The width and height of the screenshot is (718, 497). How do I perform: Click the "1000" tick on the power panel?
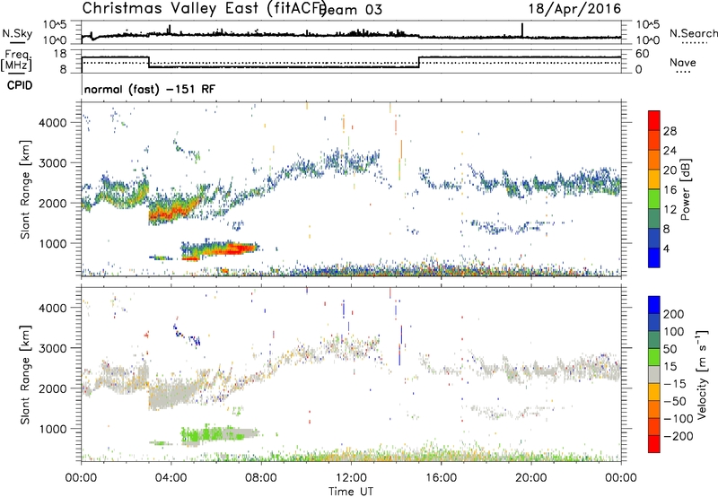tap(53, 243)
